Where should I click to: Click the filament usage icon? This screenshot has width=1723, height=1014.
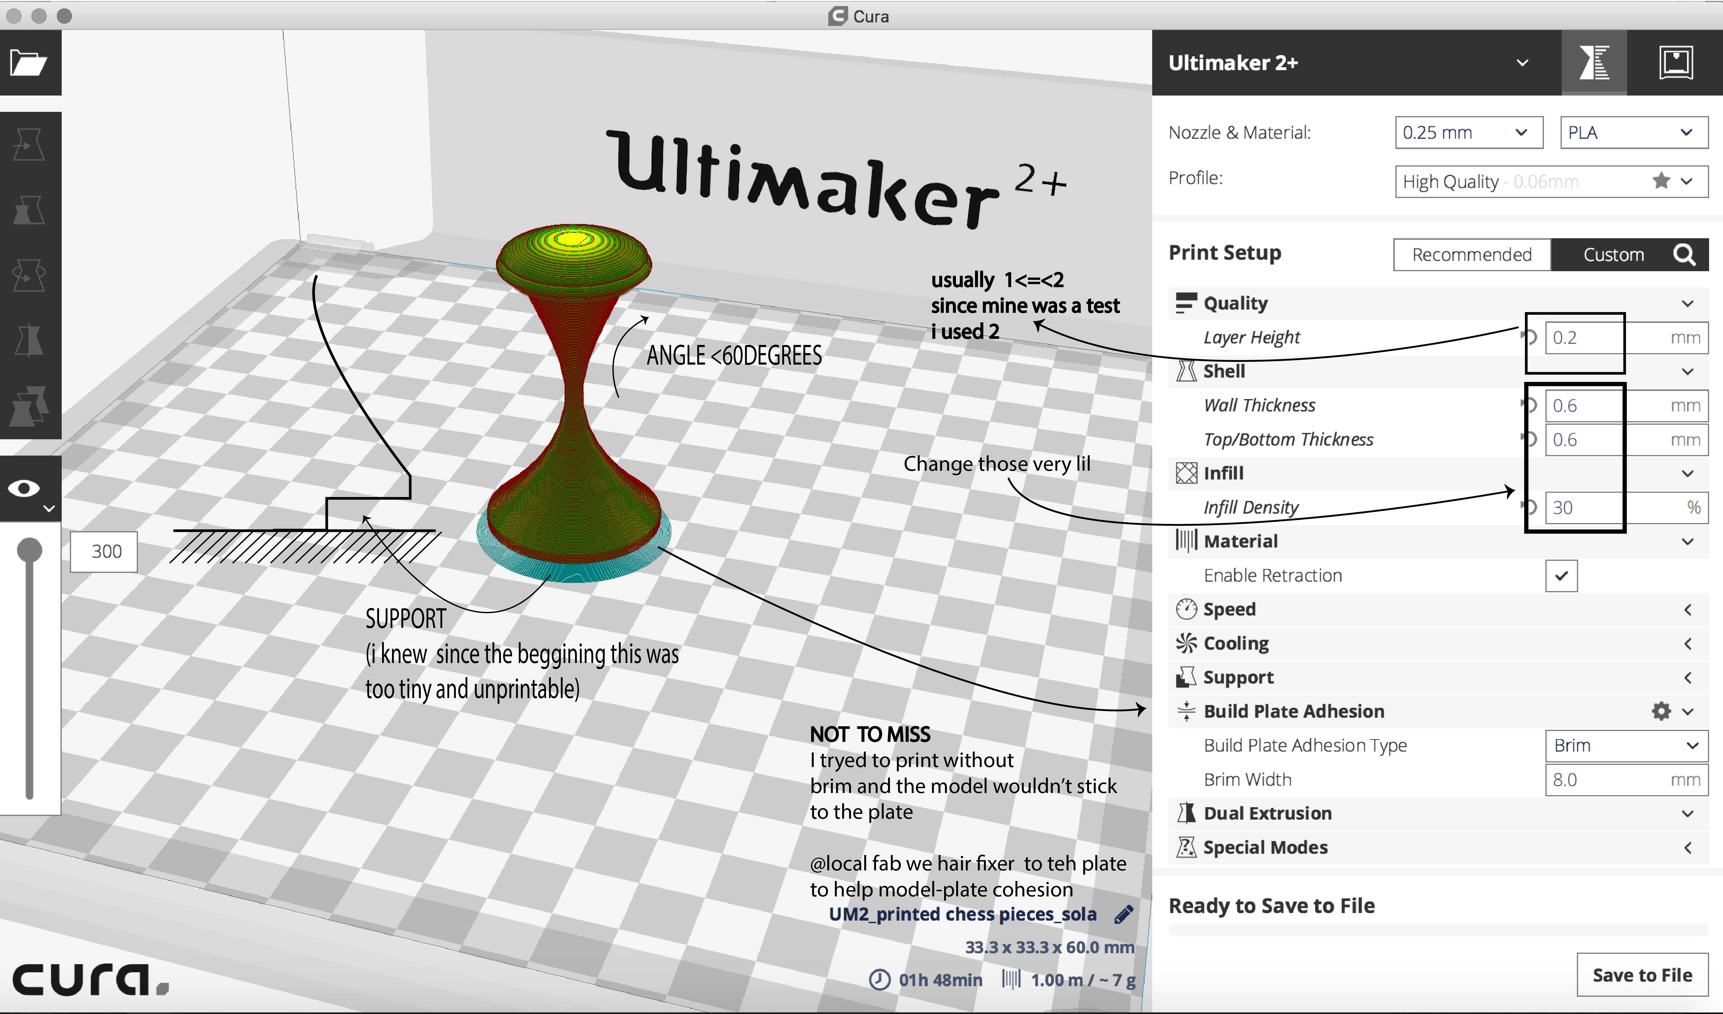click(x=1011, y=979)
